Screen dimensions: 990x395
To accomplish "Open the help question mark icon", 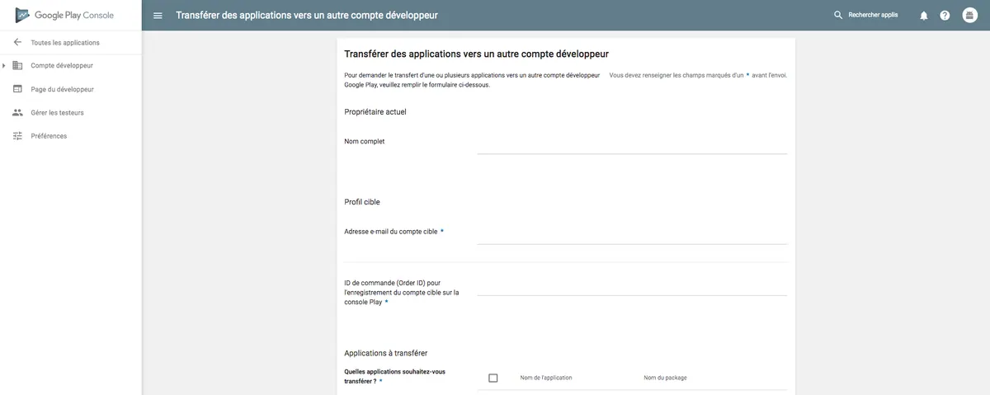I will (x=945, y=16).
